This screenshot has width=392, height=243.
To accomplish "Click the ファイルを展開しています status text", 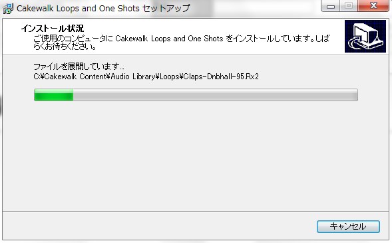I will pos(79,67).
